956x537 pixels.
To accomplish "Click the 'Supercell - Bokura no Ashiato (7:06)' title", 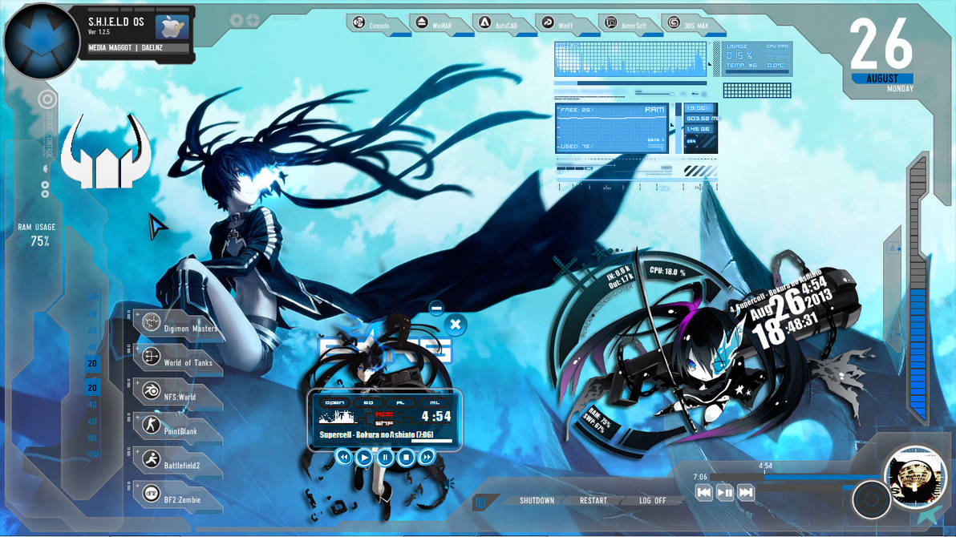I will click(376, 434).
